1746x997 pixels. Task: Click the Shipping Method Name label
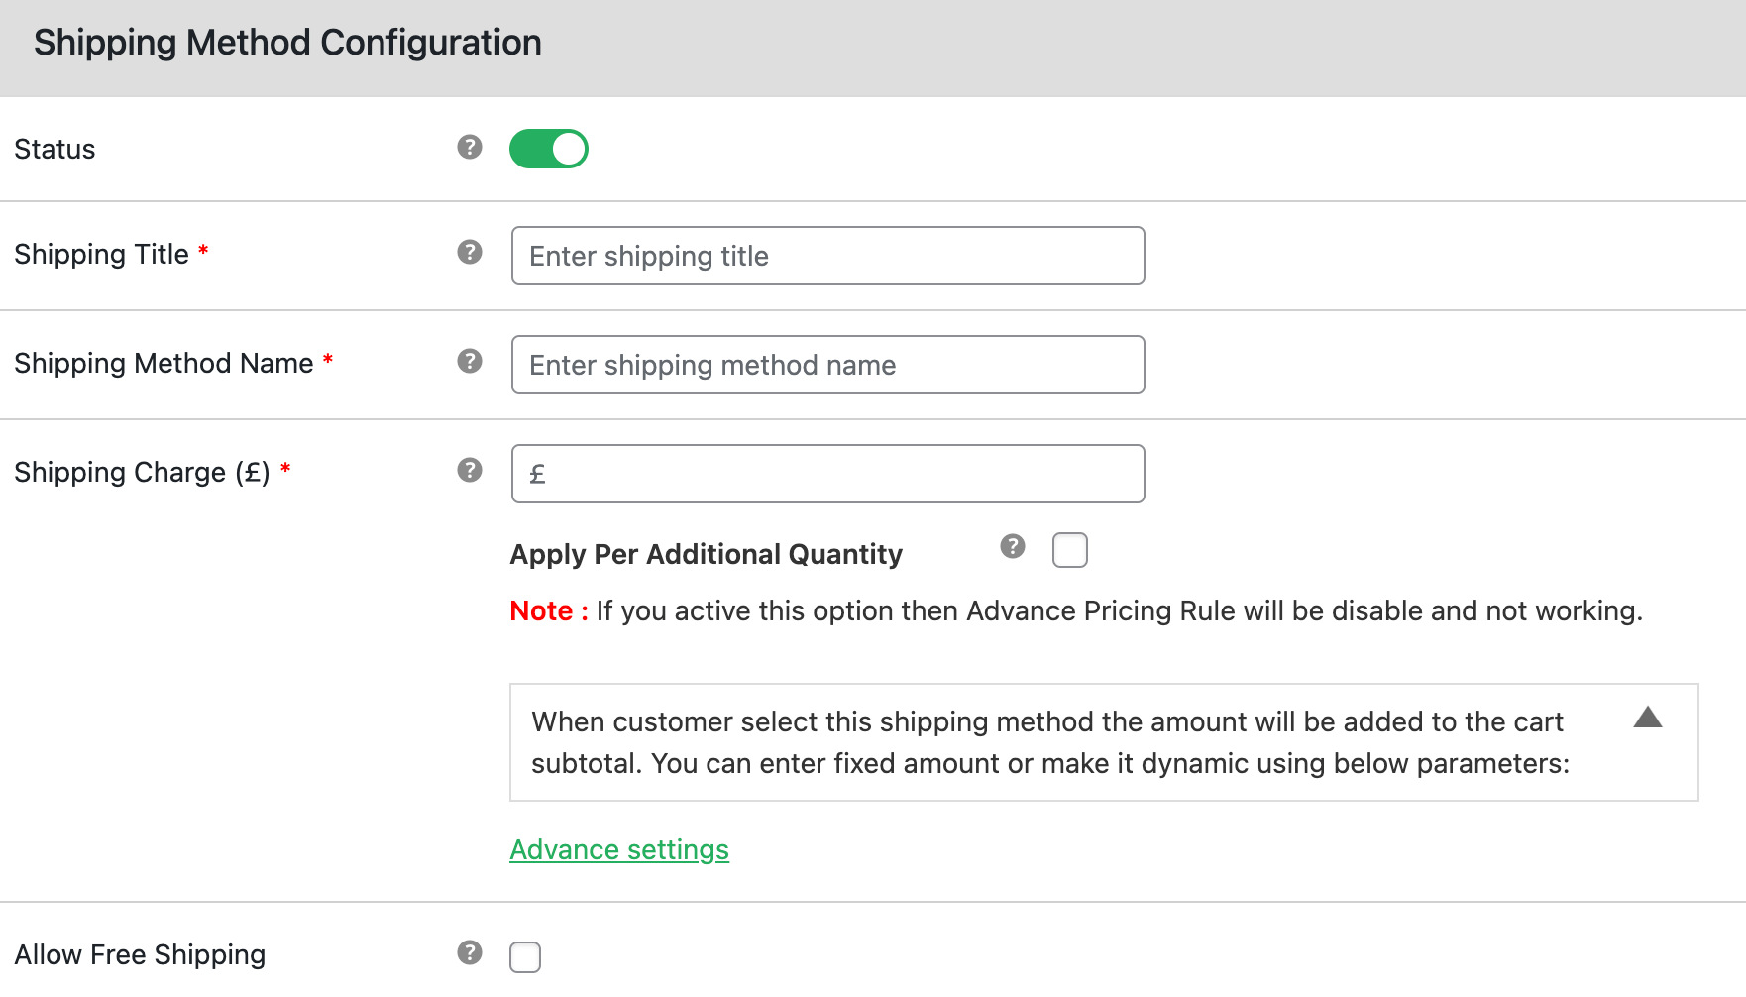164,364
